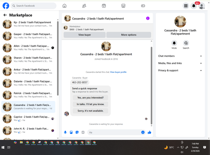The height and width of the screenshot is (155, 210).
Task: Open the Video/Watch icon
Action: tap(104, 6)
